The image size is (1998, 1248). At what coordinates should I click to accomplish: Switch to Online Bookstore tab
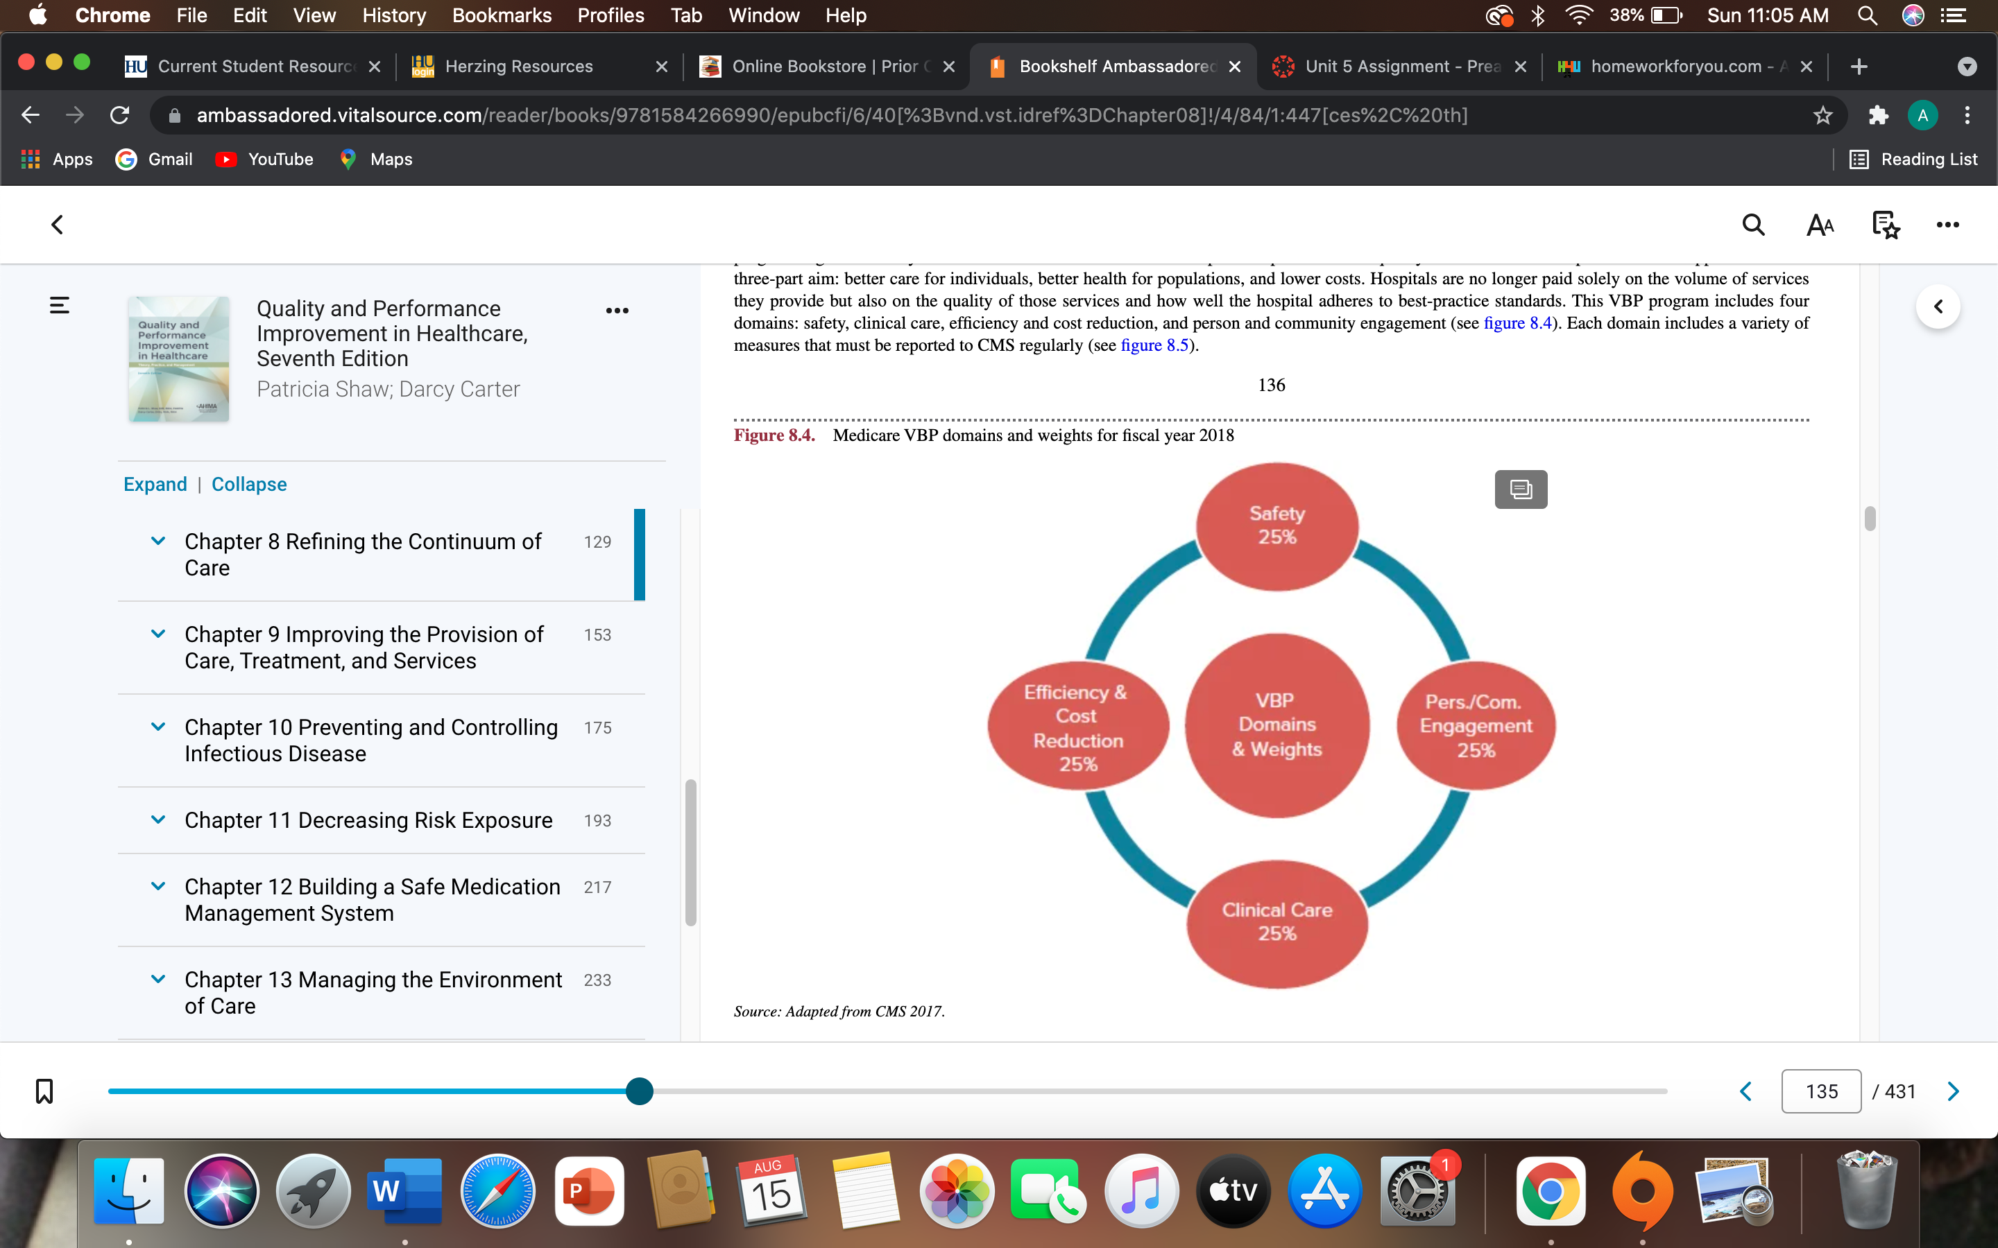tap(826, 66)
